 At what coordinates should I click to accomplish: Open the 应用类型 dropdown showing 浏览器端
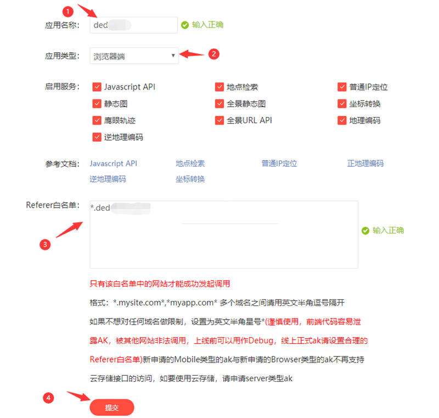134,56
